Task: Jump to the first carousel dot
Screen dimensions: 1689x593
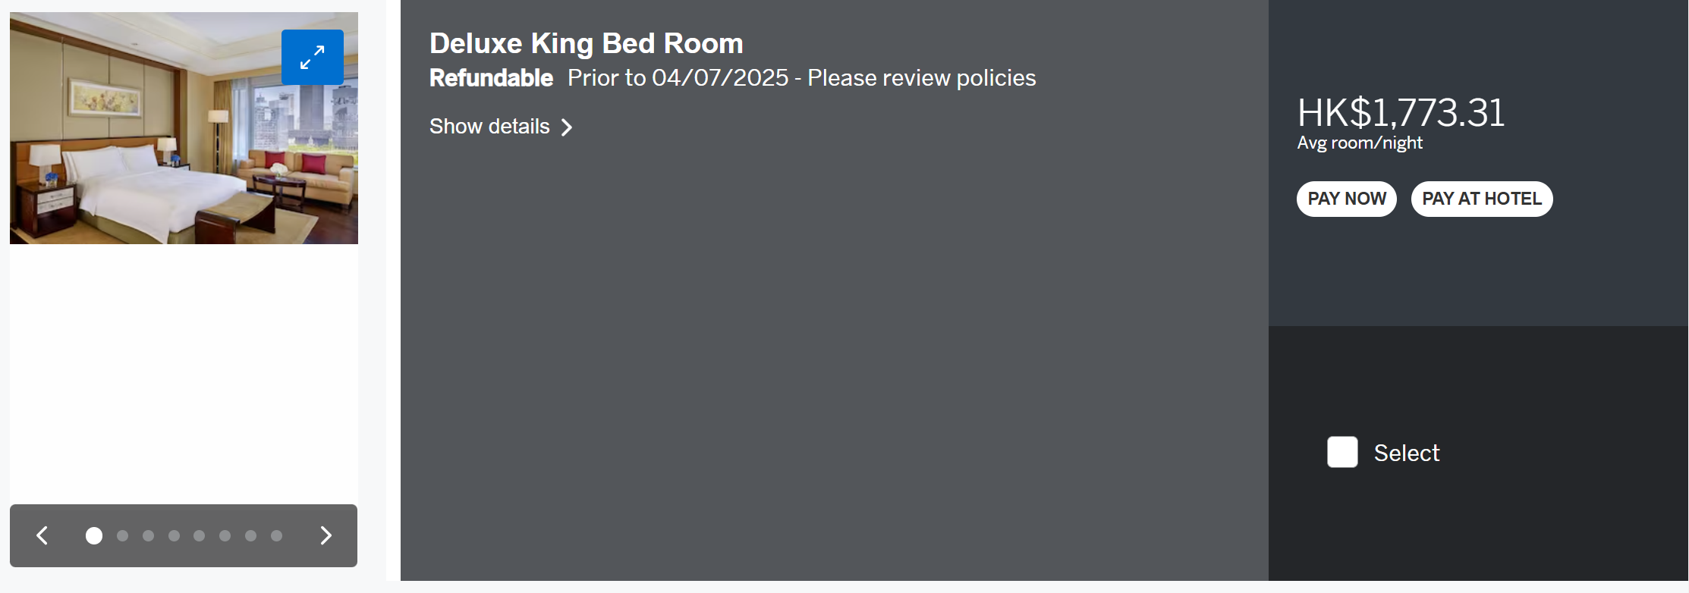Action: tap(94, 535)
